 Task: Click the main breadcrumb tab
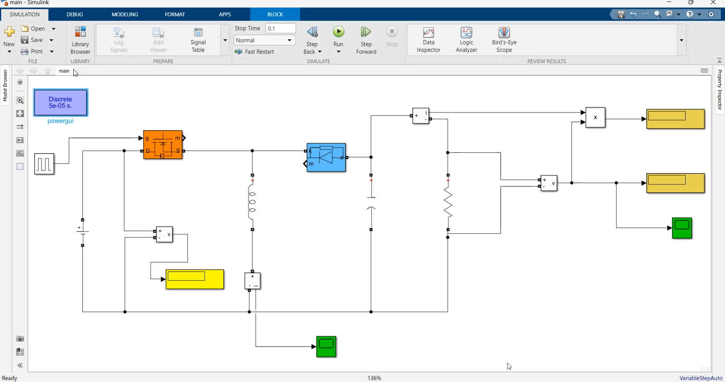[x=64, y=71]
